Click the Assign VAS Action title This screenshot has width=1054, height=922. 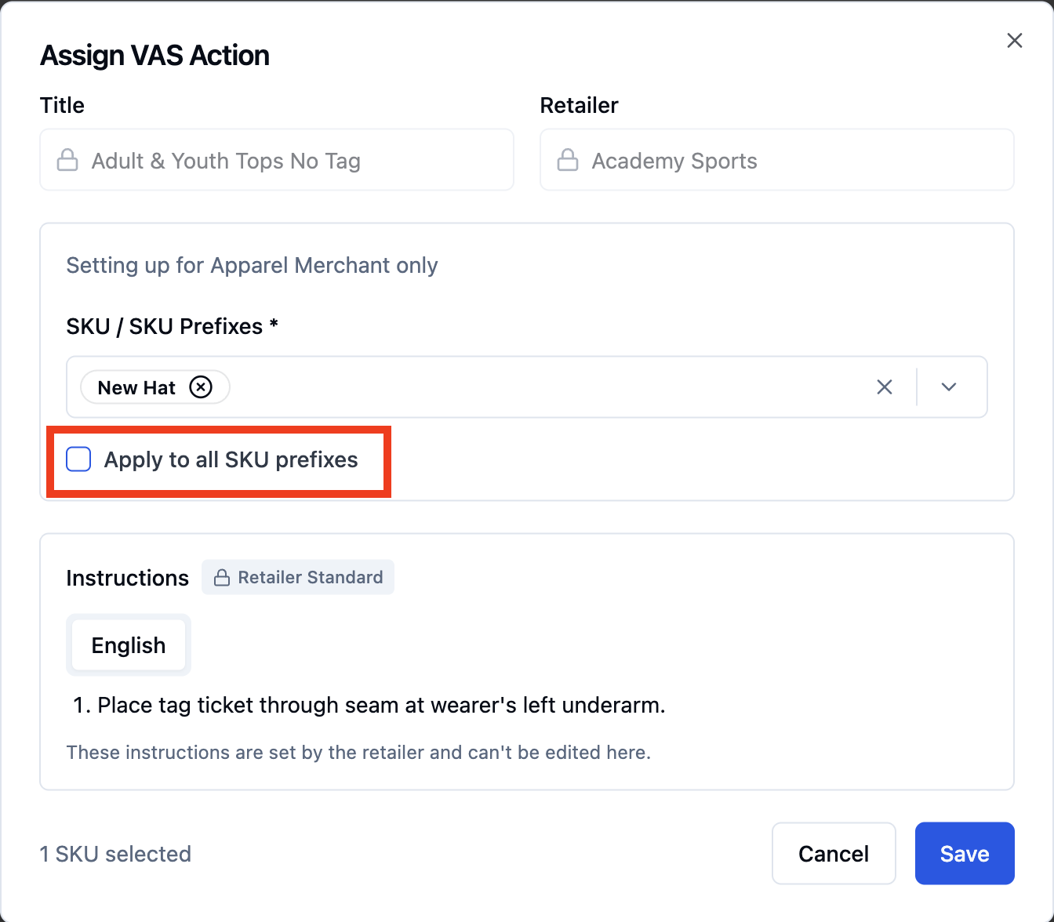[154, 56]
